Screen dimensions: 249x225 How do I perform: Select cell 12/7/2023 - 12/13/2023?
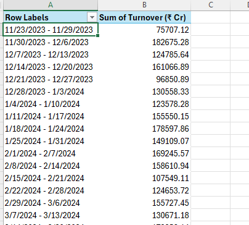[51, 54]
